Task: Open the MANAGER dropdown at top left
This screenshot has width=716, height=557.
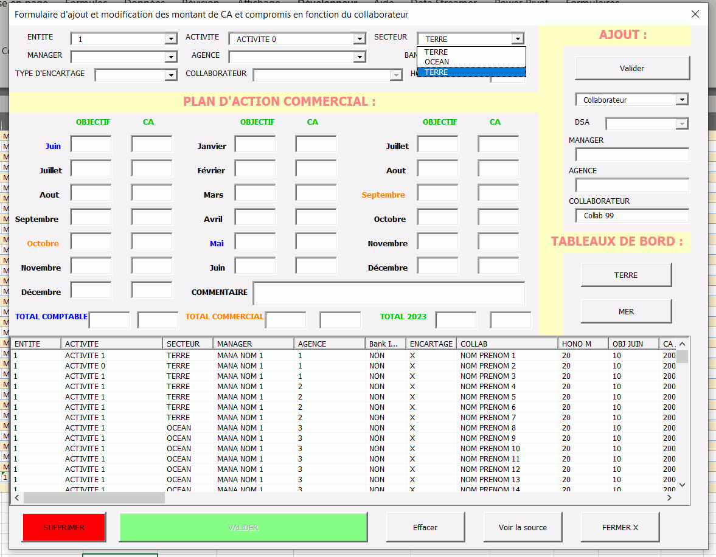Action: click(171, 57)
